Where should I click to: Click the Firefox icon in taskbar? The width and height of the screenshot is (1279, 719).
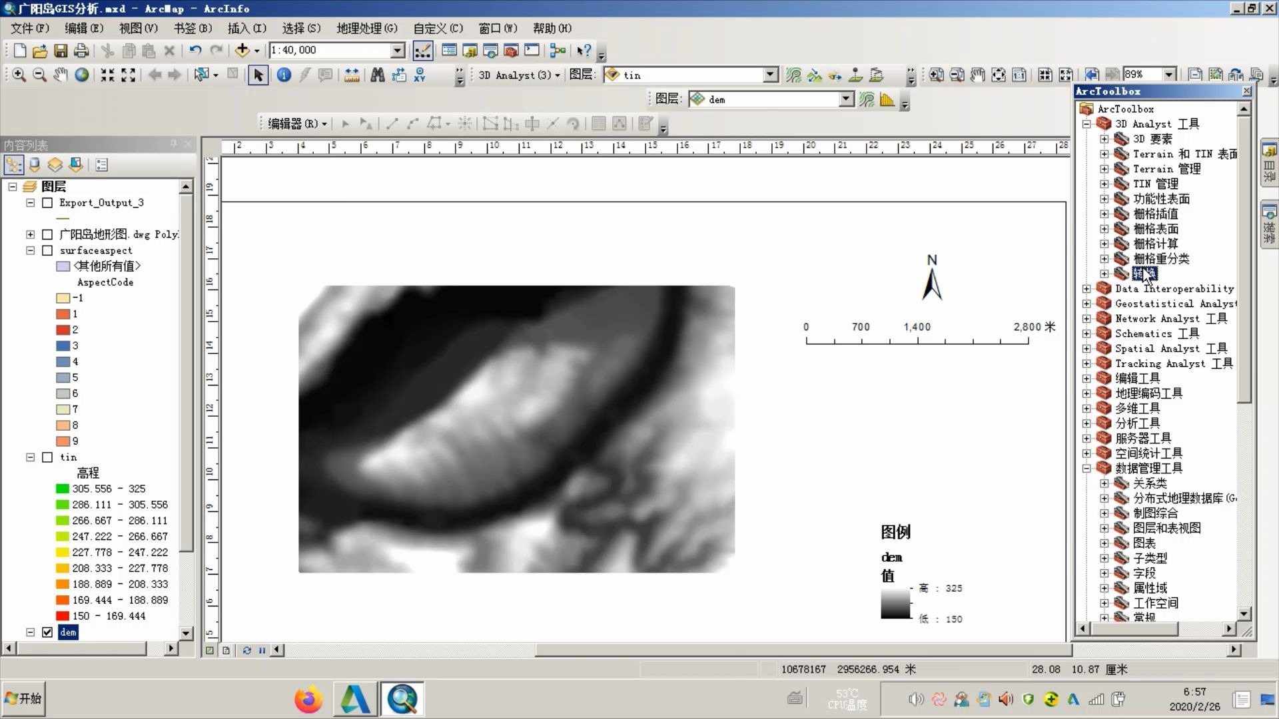(x=308, y=699)
